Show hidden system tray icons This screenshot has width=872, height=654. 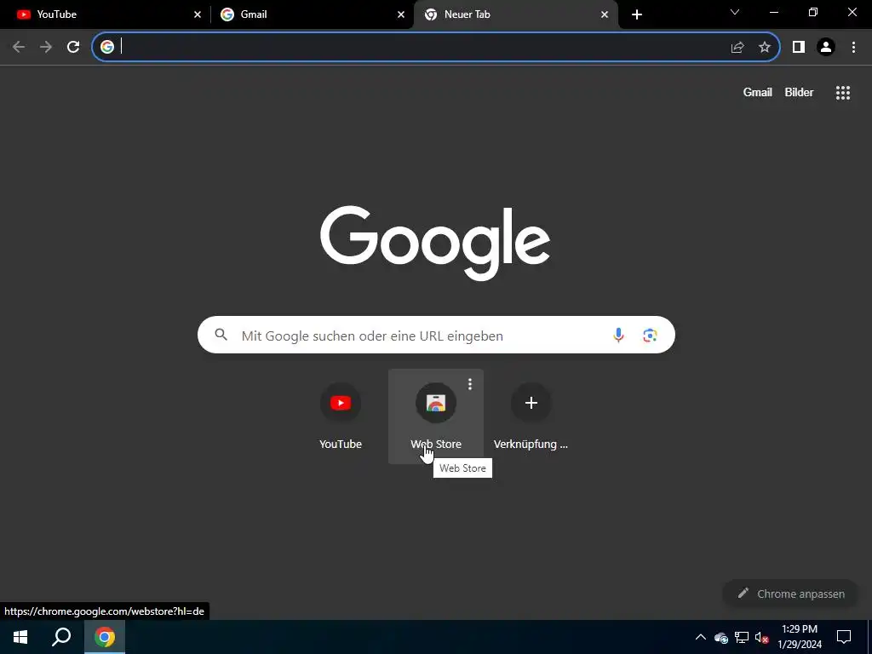click(701, 637)
